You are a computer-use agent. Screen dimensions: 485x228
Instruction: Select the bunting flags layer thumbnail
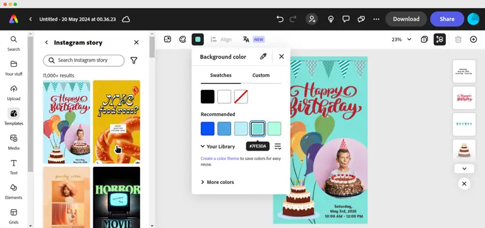point(464,124)
